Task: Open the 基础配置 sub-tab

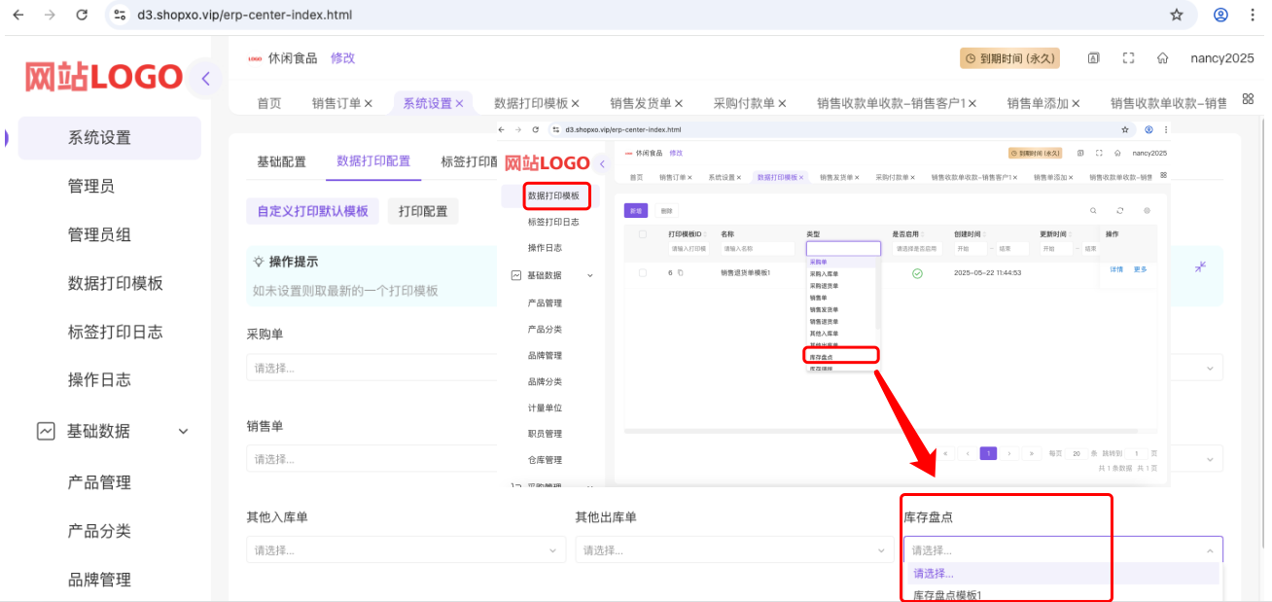Action: (x=281, y=161)
